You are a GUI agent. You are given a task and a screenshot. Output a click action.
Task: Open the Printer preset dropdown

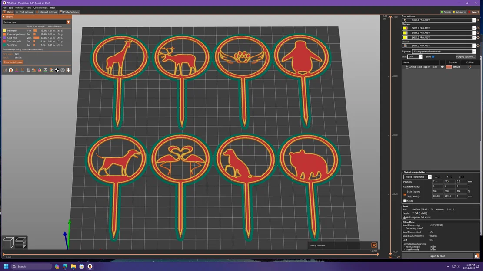pyautogui.click(x=439, y=46)
